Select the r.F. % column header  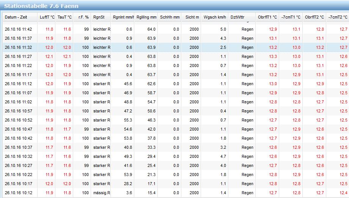pos(83,17)
